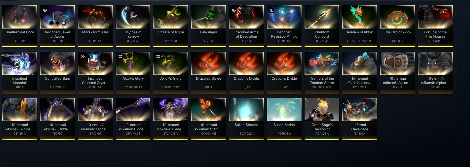Image resolution: width=470 pixels, height=167 pixels.
Task: Select the Phantom Concord spear item
Action: [x=322, y=26]
